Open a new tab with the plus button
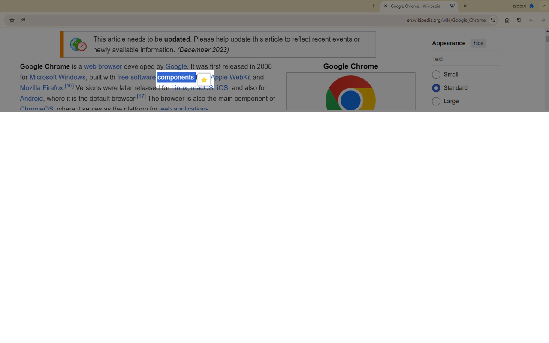This screenshot has height=343, width=549. coord(374,6)
